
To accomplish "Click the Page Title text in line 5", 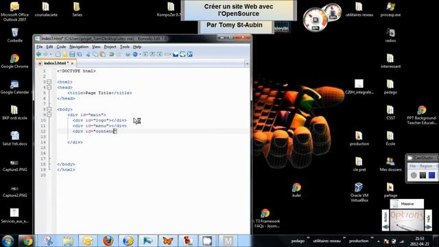I will pyautogui.click(x=98, y=93).
